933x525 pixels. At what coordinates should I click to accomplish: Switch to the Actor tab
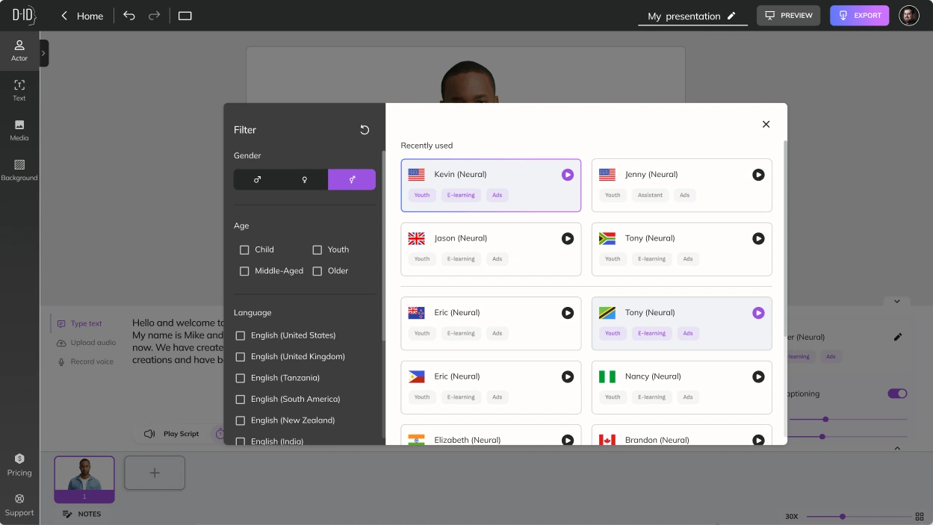point(19,51)
